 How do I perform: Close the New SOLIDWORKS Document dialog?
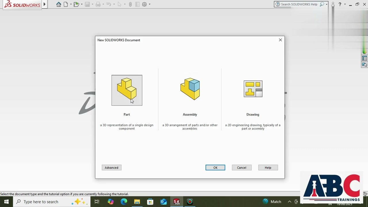280,40
